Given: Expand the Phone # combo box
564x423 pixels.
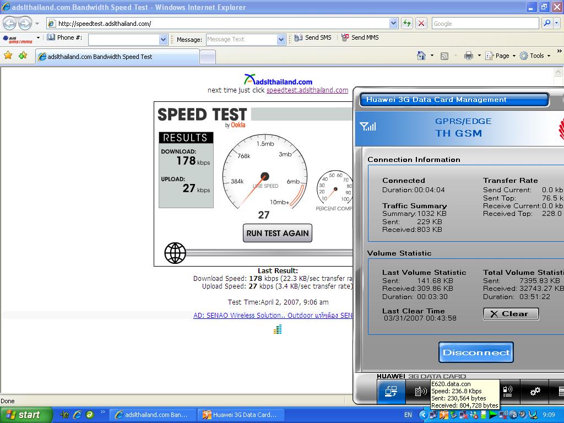Looking at the screenshot, I should point(163,39).
